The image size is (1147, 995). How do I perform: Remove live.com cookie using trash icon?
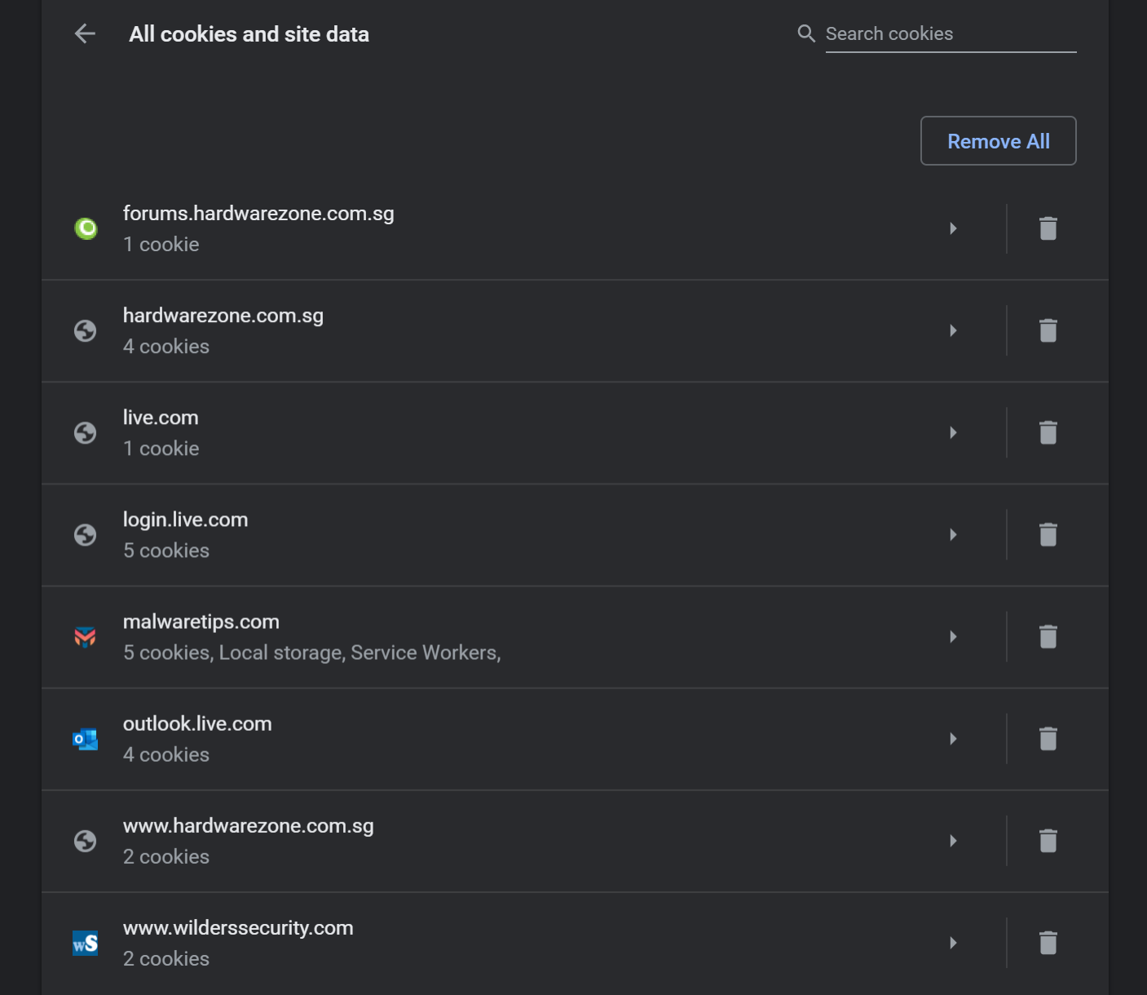pyautogui.click(x=1048, y=432)
